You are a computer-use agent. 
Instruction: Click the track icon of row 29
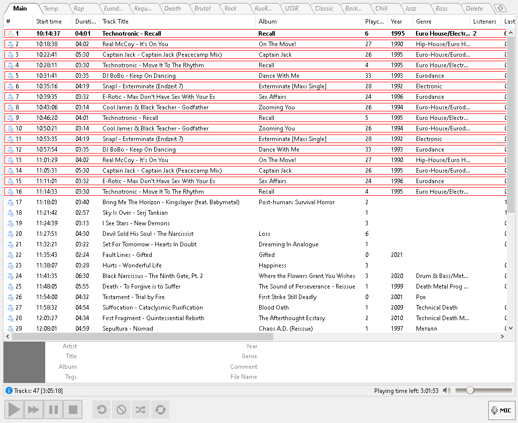[11, 329]
